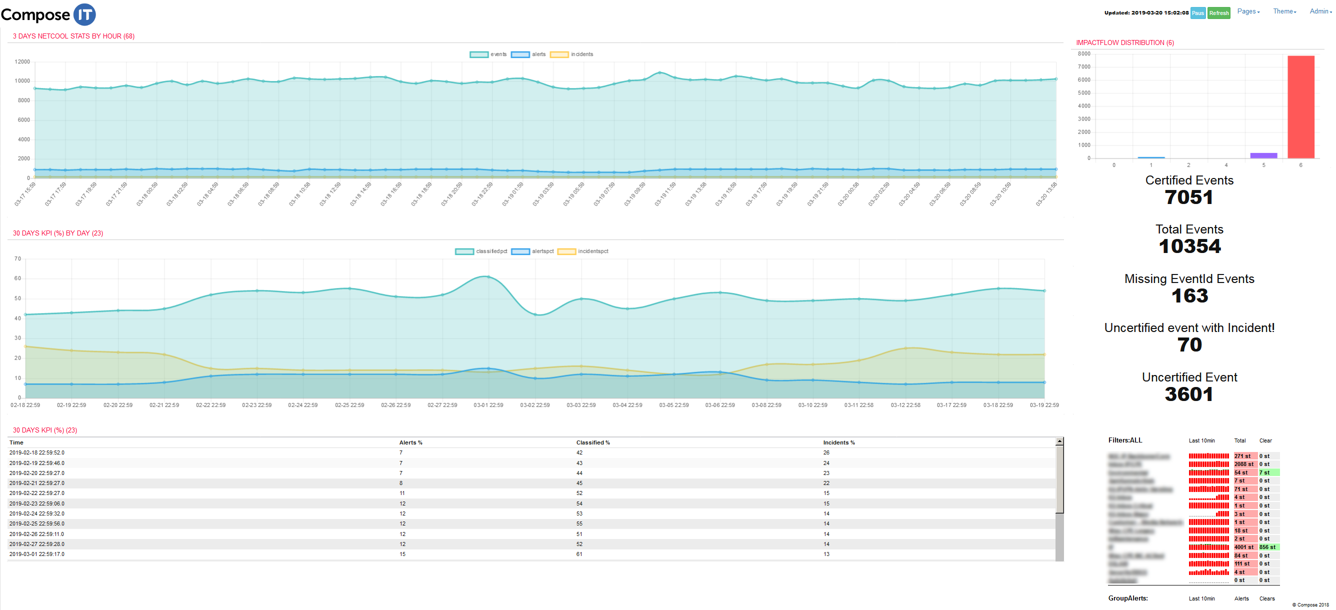This screenshot has width=1336, height=610.
Task: Click the Compose IT logo
Action: [48, 14]
